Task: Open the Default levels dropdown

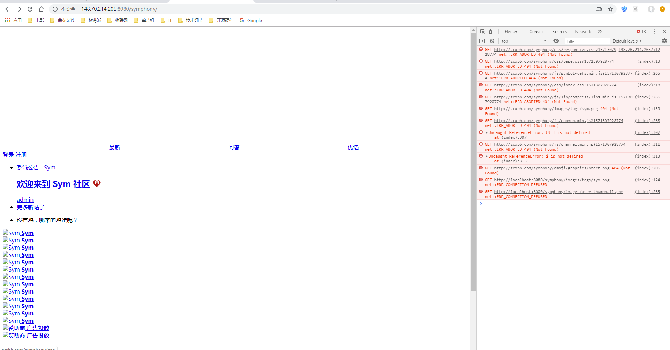Action: coord(627,41)
